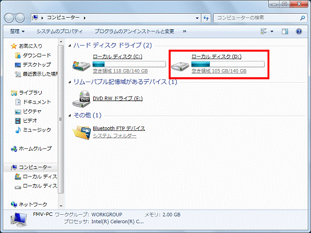Viewport: 311px width, 233px height.
Task: Select DVD RW ドライブ (E:) label
Action: pyautogui.click(x=118, y=98)
